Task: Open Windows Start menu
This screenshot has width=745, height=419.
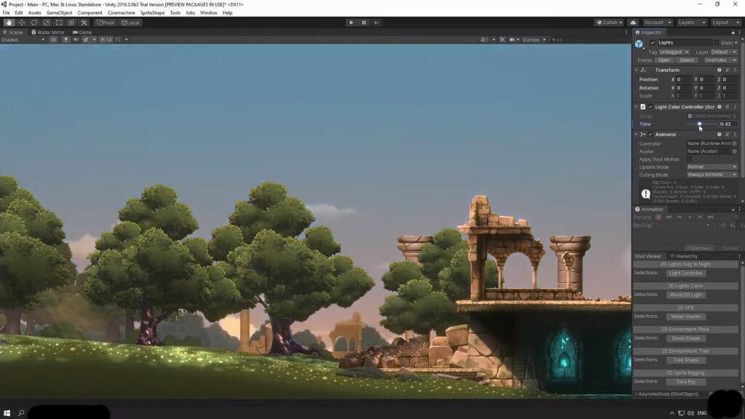Action: click(7, 413)
